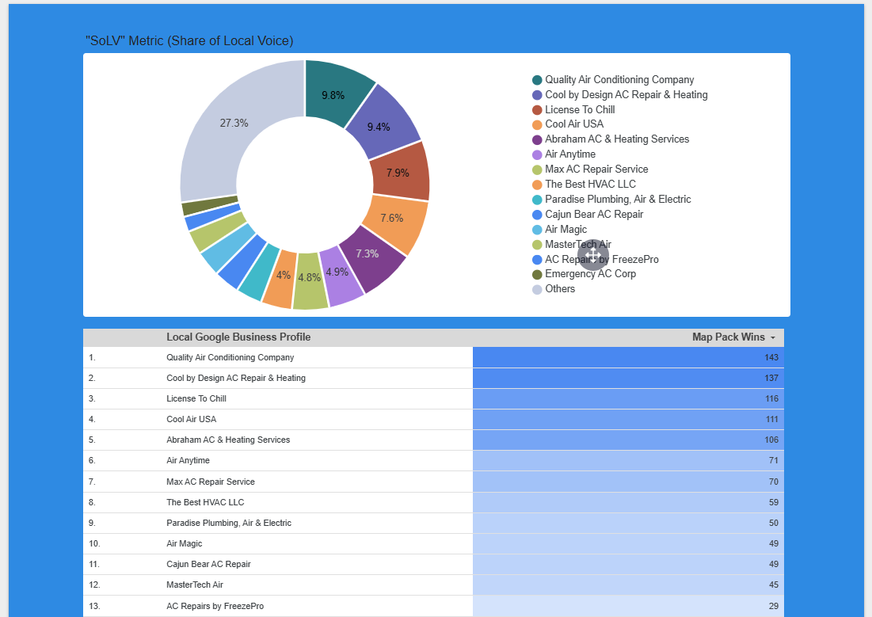Image resolution: width=872 pixels, height=617 pixels.
Task: Click the move cursor icon over the legend
Action: pyautogui.click(x=593, y=254)
